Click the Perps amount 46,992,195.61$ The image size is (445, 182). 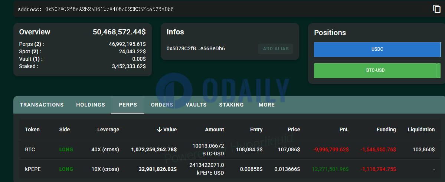pos(127,44)
